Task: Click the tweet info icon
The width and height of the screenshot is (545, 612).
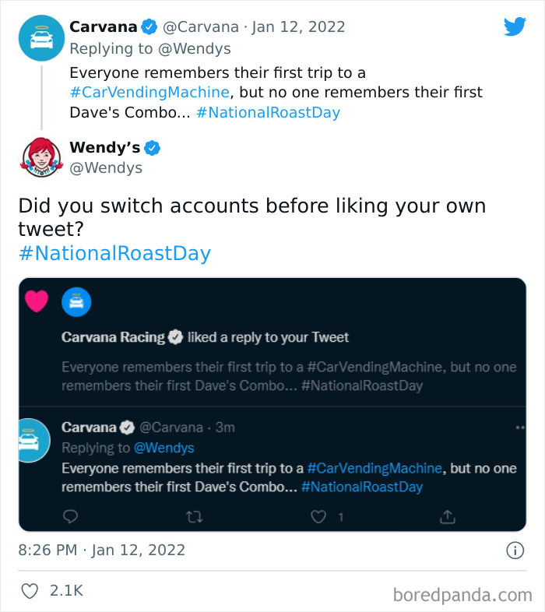Action: click(x=515, y=550)
